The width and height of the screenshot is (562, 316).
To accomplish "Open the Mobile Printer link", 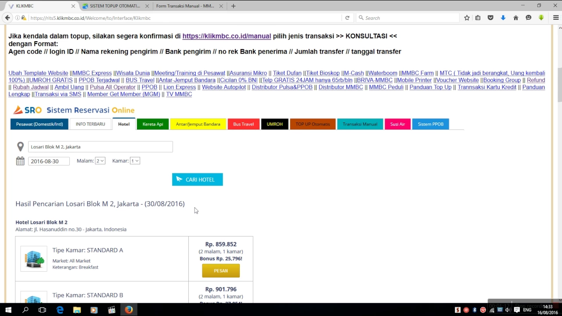I will coord(414,80).
